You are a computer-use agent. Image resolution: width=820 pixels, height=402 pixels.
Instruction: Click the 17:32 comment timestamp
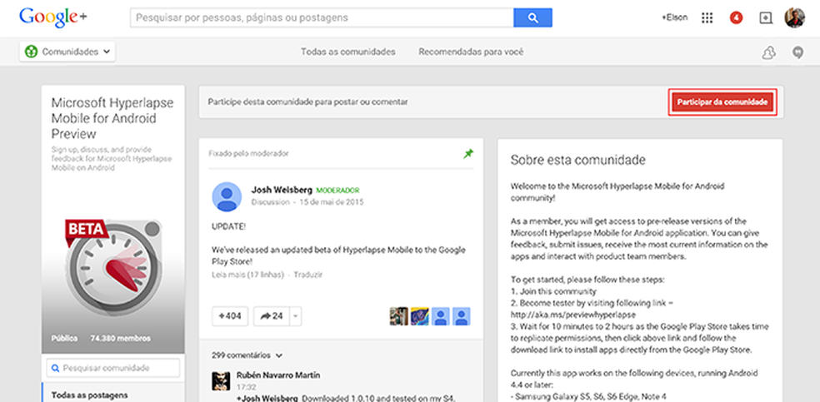[x=245, y=387]
